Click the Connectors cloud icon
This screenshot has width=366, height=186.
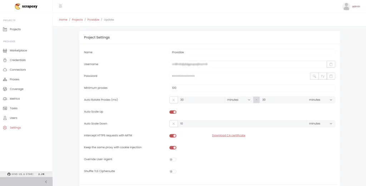[x=5, y=70]
